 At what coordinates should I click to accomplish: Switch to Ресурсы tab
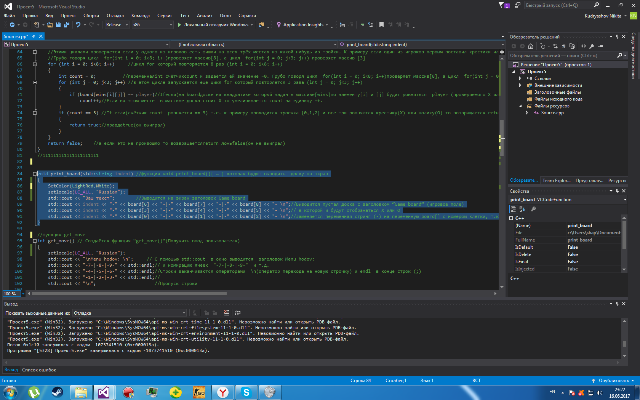(x=617, y=181)
